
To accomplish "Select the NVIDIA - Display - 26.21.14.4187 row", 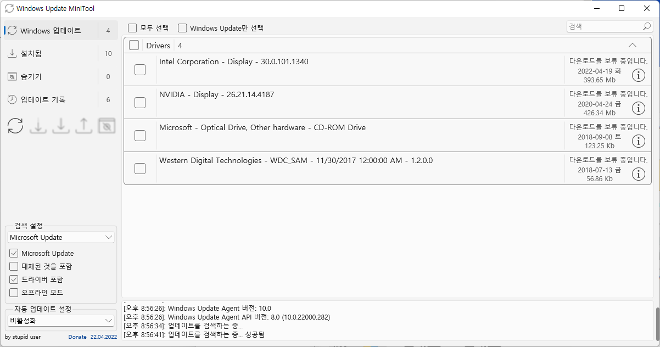I will [388, 103].
